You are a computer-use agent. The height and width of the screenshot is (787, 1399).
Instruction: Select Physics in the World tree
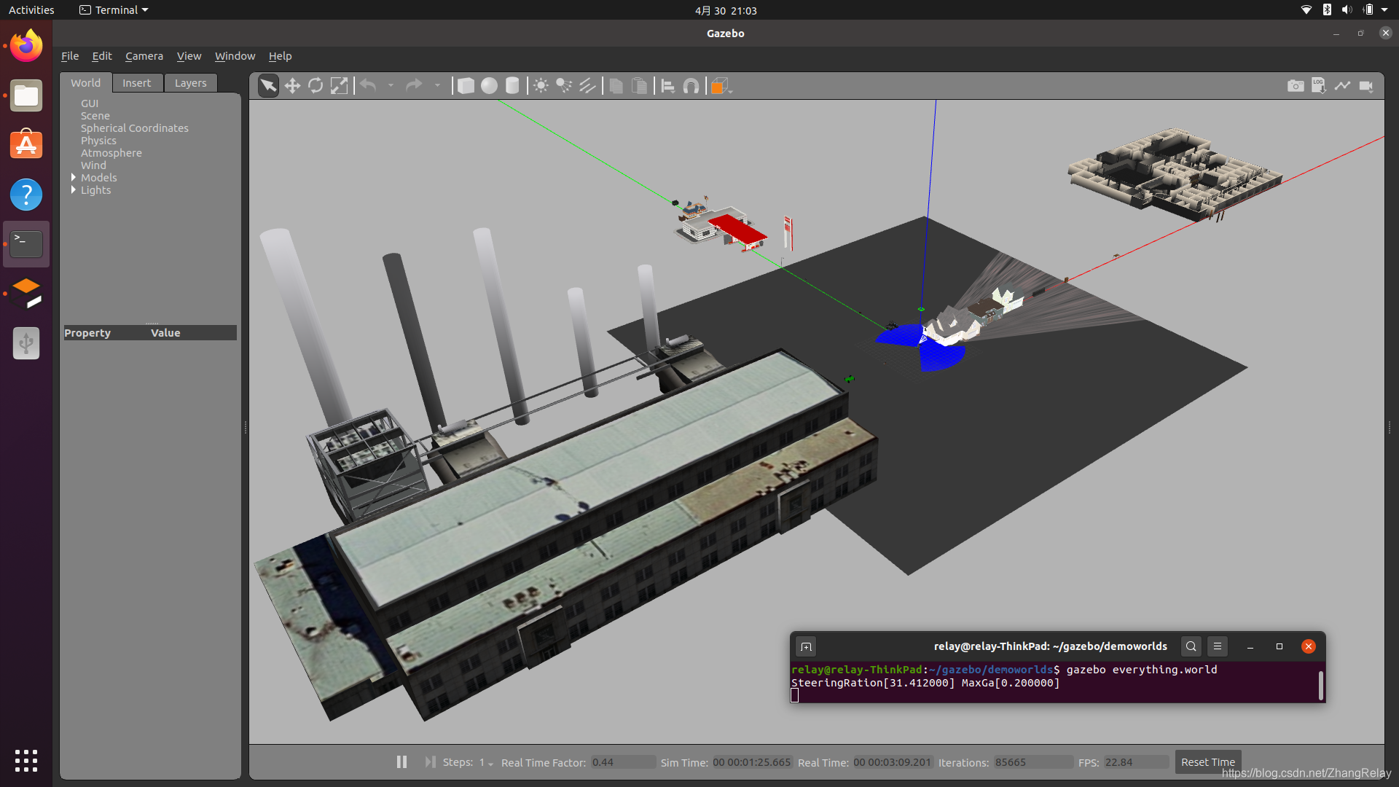pos(98,141)
